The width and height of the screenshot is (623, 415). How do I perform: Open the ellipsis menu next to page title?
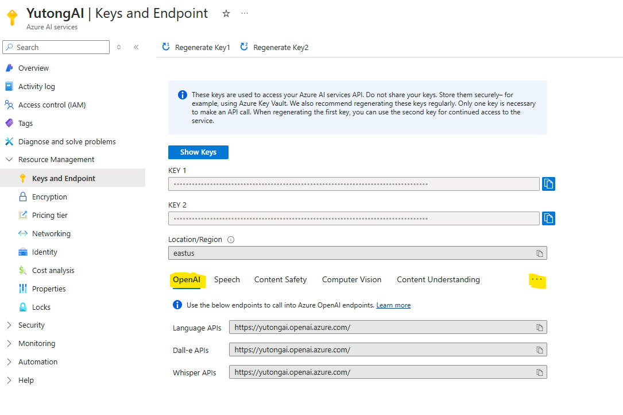tap(245, 14)
